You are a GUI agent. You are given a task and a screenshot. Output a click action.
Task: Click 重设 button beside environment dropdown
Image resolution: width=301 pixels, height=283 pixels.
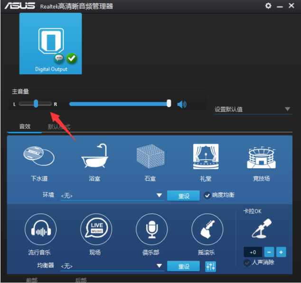tap(183, 195)
